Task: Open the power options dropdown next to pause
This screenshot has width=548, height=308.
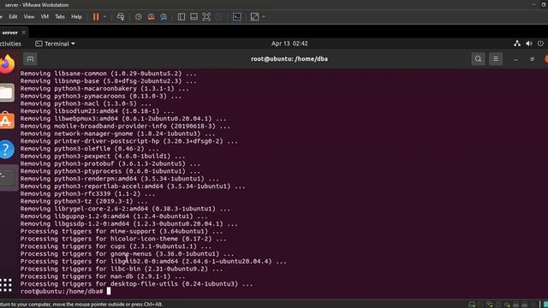Action: tap(104, 17)
